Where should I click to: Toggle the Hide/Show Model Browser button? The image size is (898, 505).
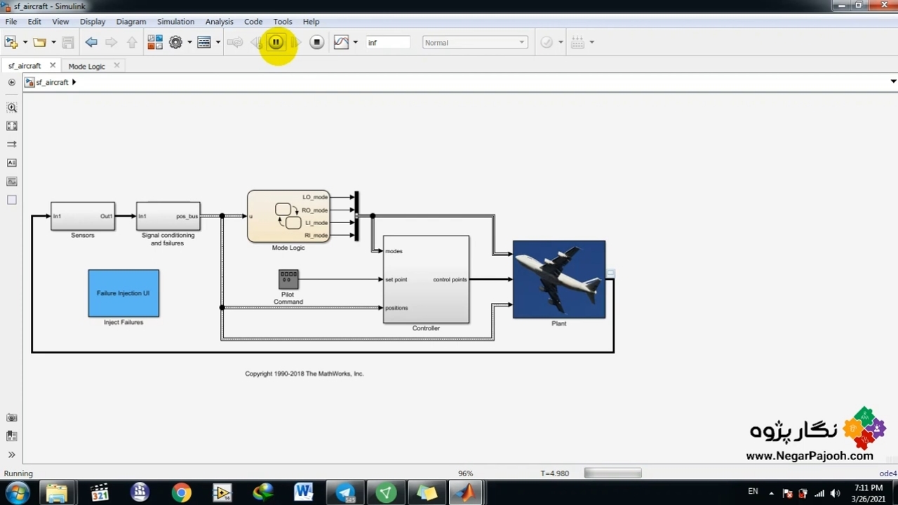tap(12, 82)
